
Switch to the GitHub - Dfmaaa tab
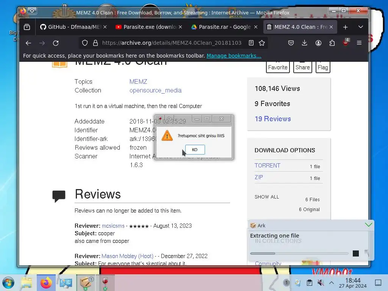tap(71, 27)
